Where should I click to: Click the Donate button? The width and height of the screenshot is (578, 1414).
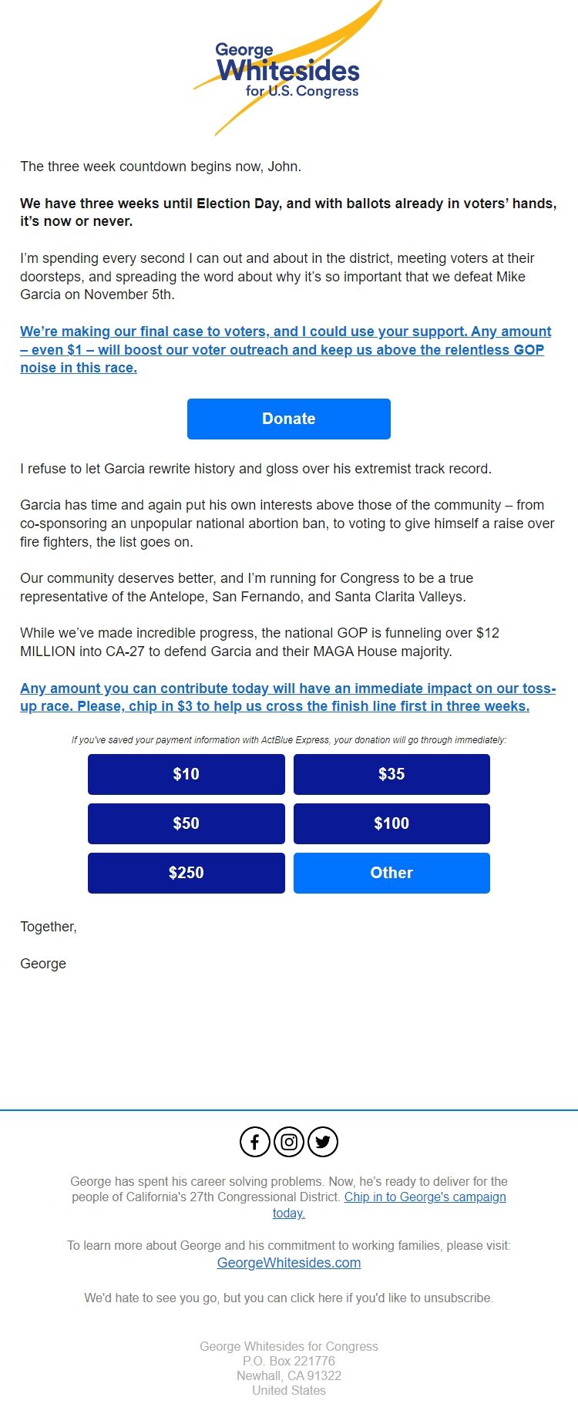pyautogui.click(x=288, y=418)
